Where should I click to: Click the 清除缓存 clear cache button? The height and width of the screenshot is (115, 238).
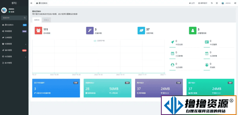[x=203, y=3]
